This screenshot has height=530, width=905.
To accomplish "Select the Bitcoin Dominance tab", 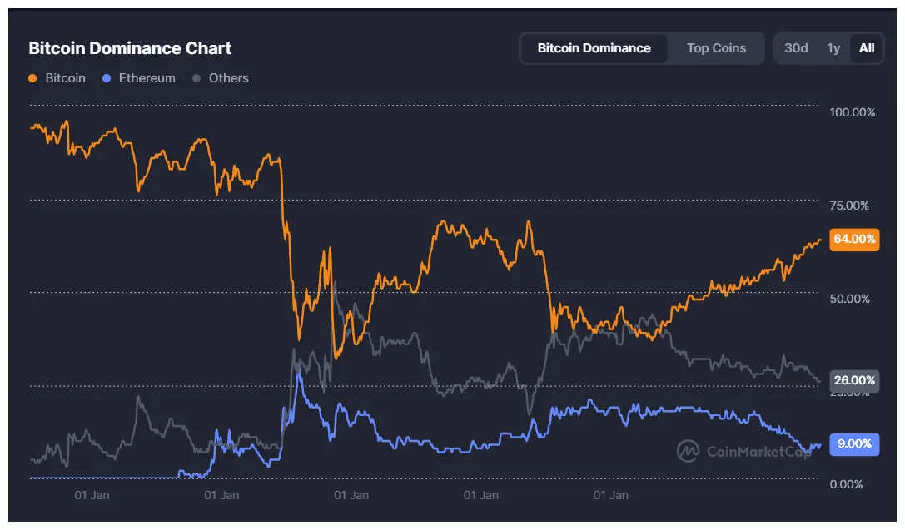I will tap(593, 48).
